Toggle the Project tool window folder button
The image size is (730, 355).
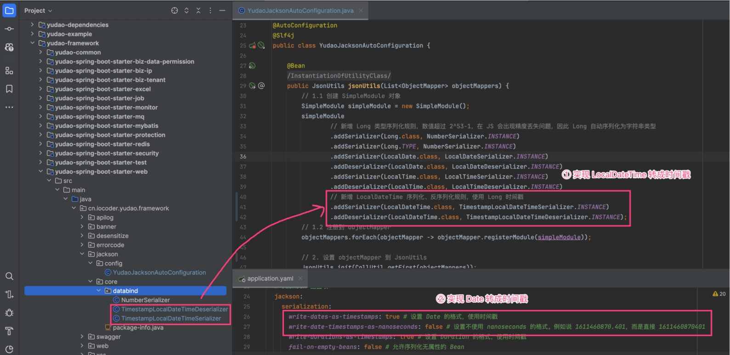9,10
